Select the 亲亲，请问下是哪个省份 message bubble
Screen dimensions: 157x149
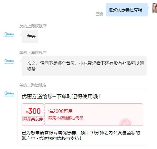(84, 66)
